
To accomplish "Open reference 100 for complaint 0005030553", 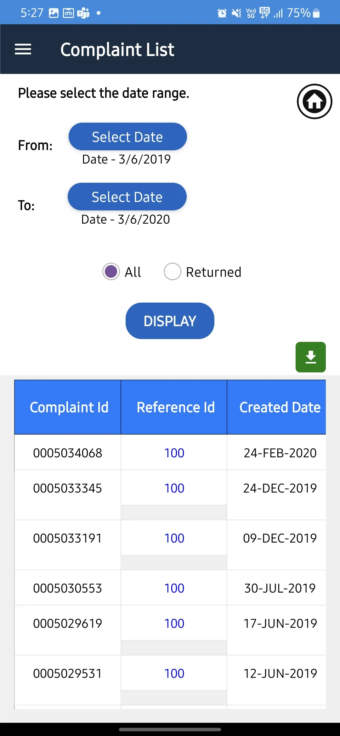I will [174, 588].
